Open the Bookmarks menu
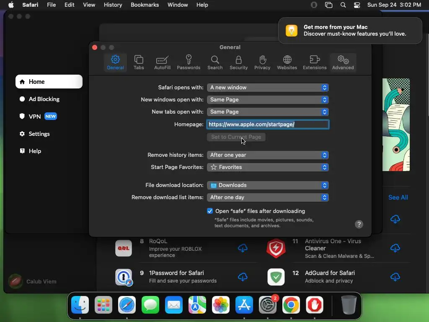The width and height of the screenshot is (429, 322). 145,5
